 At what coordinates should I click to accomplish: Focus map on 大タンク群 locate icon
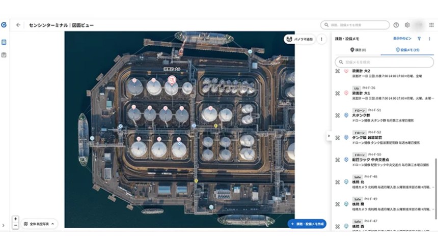click(x=338, y=115)
